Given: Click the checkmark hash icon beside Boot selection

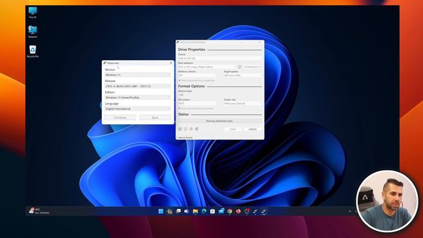Looking at the screenshot, I should click(239, 67).
